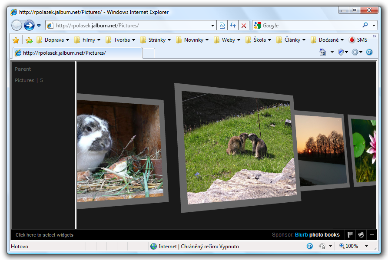Open the Novinky favorites folder
This screenshot has height=260, width=388.
[192, 40]
